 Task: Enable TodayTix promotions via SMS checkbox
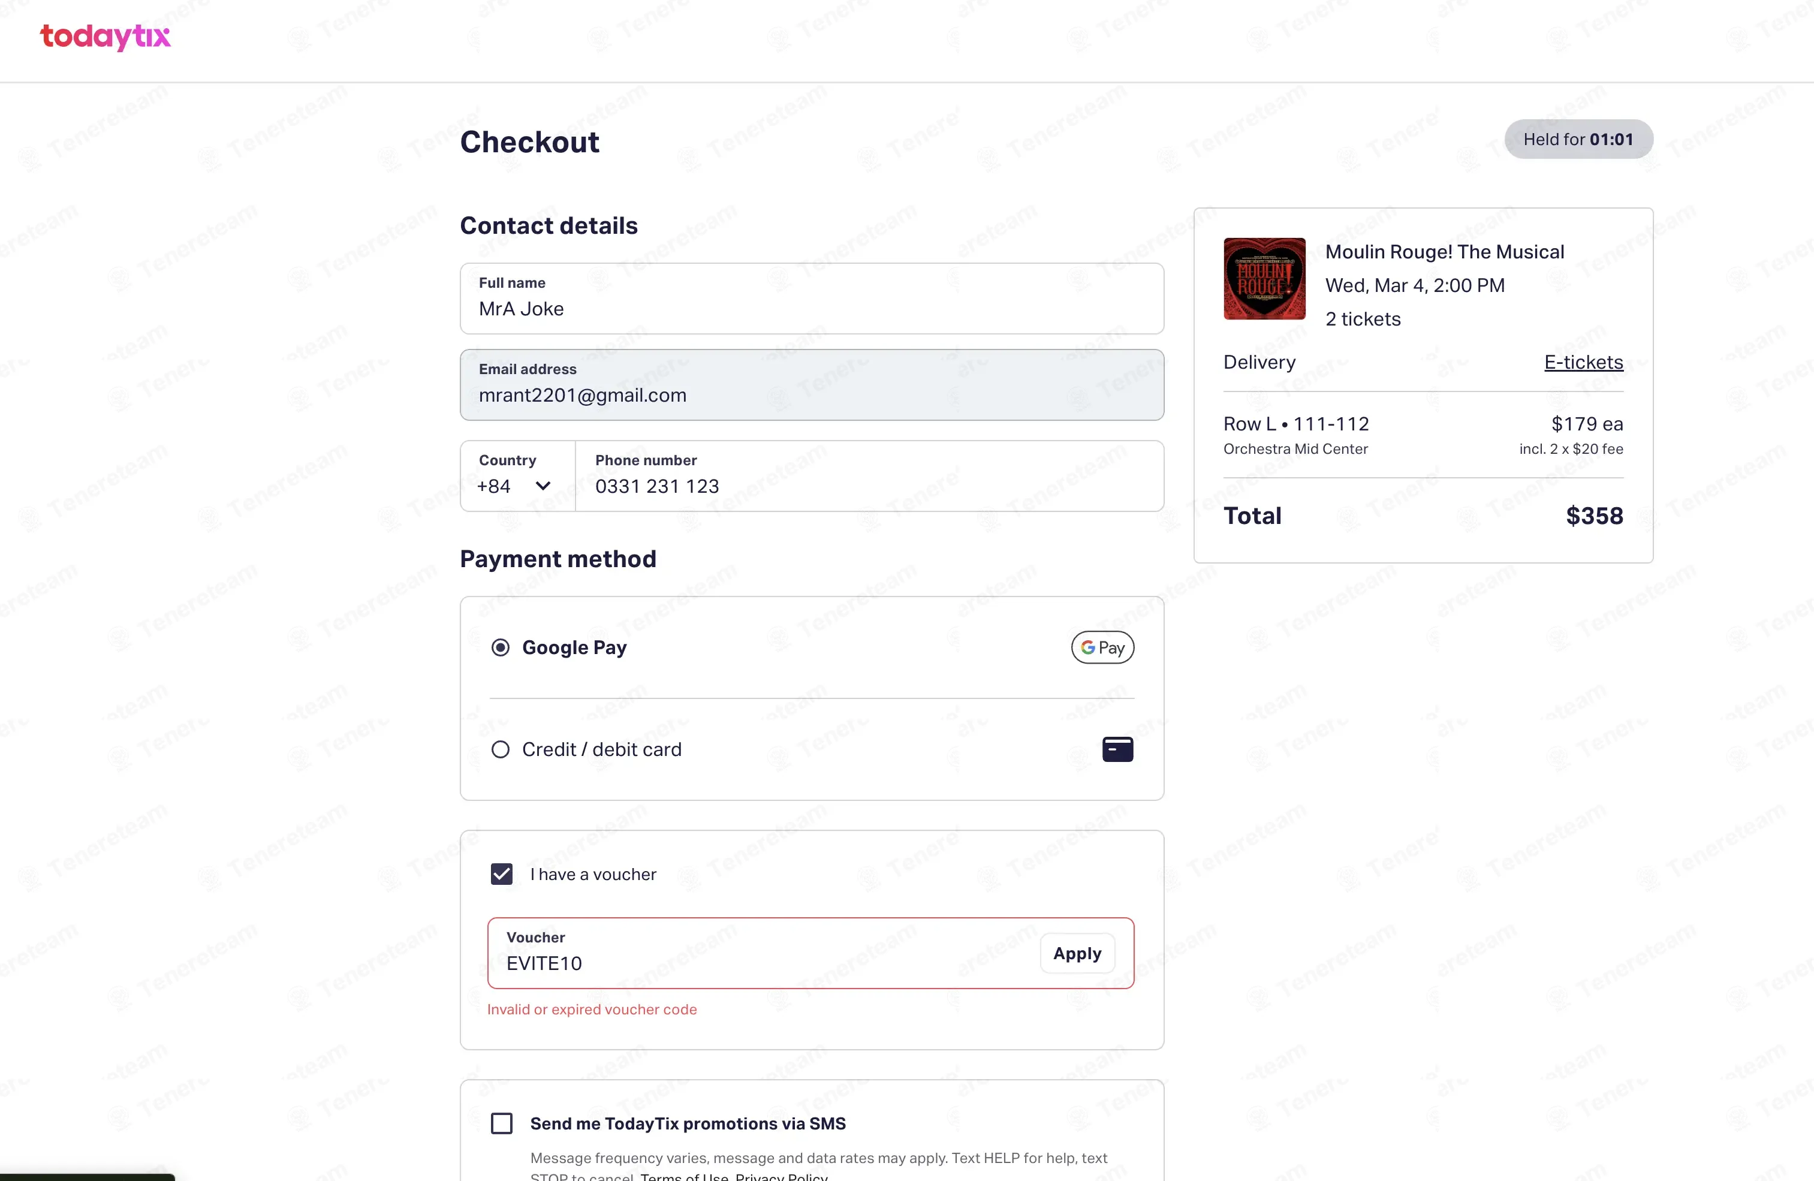tap(502, 1123)
